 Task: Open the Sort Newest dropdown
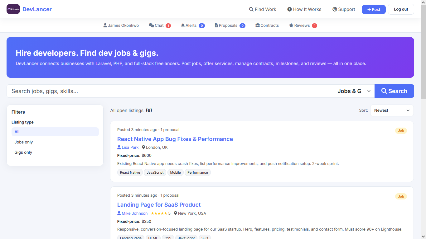tap(392, 110)
